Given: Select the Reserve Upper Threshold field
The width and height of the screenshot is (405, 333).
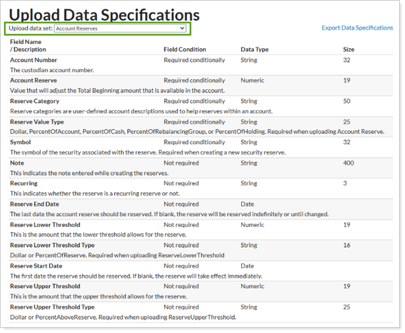Looking at the screenshot, I should pyautogui.click(x=45, y=287).
